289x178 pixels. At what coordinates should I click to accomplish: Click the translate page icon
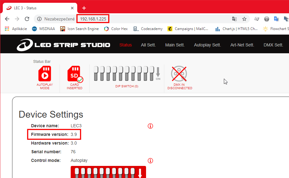(x=234, y=19)
